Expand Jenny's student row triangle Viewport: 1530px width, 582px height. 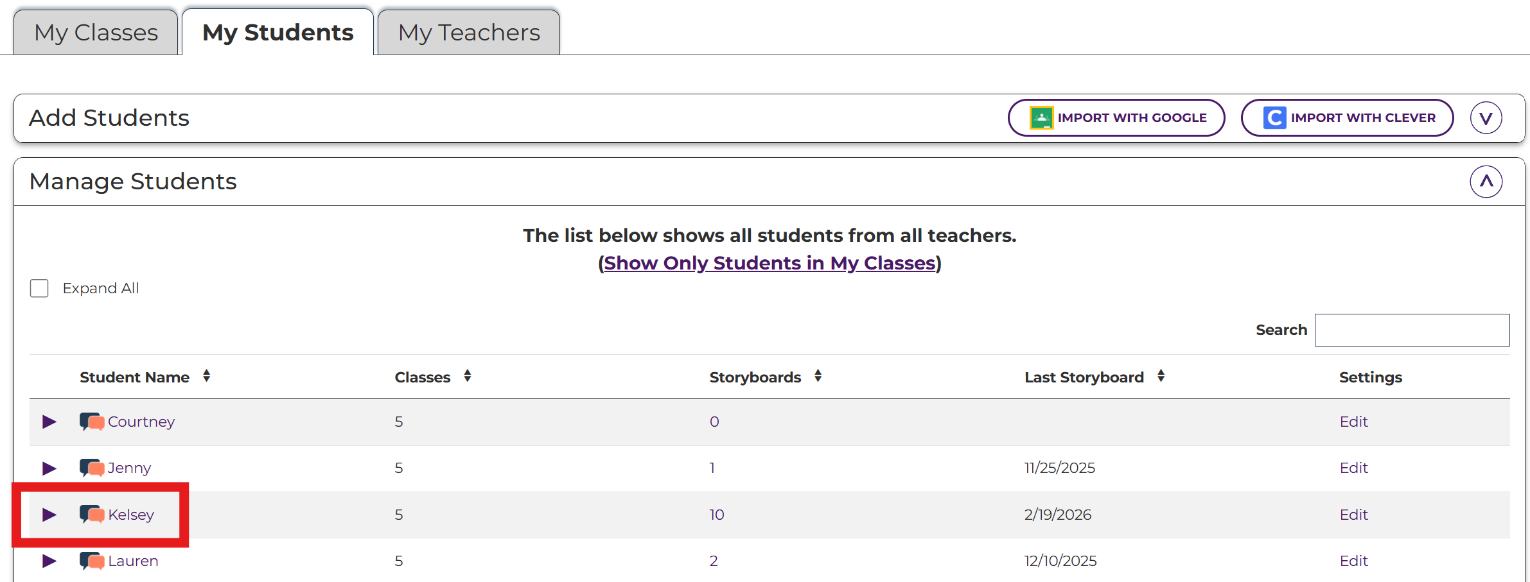point(49,468)
